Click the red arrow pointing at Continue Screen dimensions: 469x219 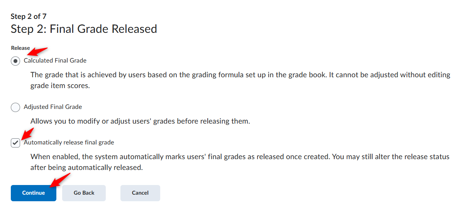pyautogui.click(x=60, y=180)
